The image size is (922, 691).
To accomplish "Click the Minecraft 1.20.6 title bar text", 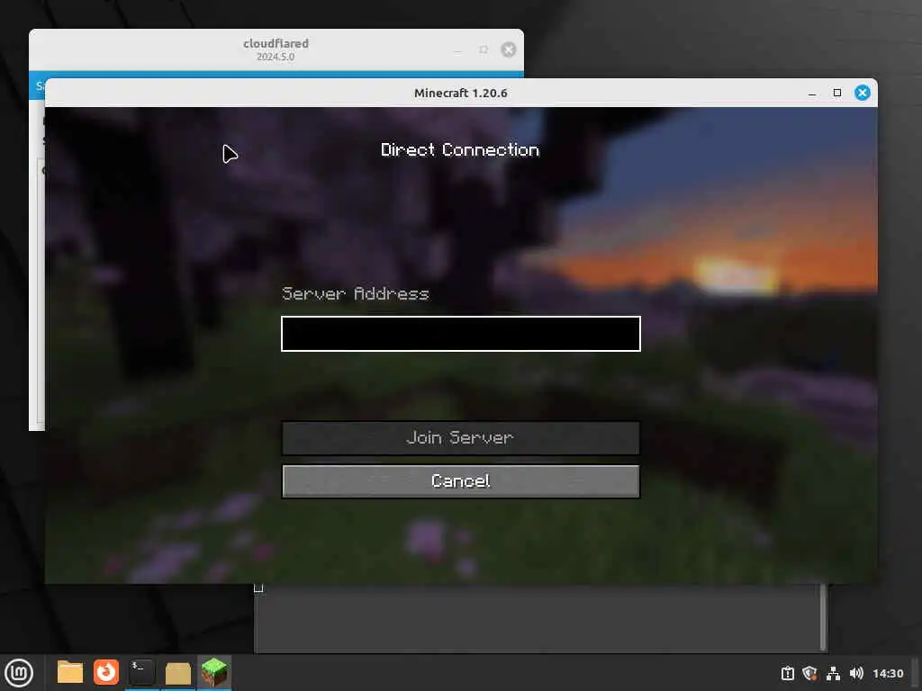I will click(x=460, y=93).
